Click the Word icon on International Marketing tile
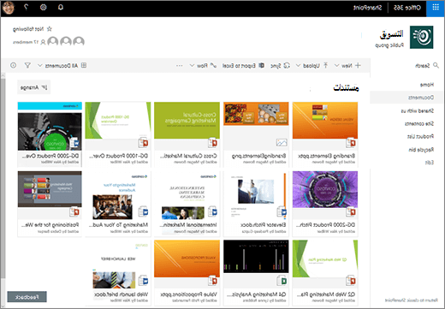Image resolution: width=445 pixels, height=309 pixels. [x=212, y=211]
